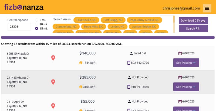Click the Hope Mills, NC area tag

click(x=93, y=27)
